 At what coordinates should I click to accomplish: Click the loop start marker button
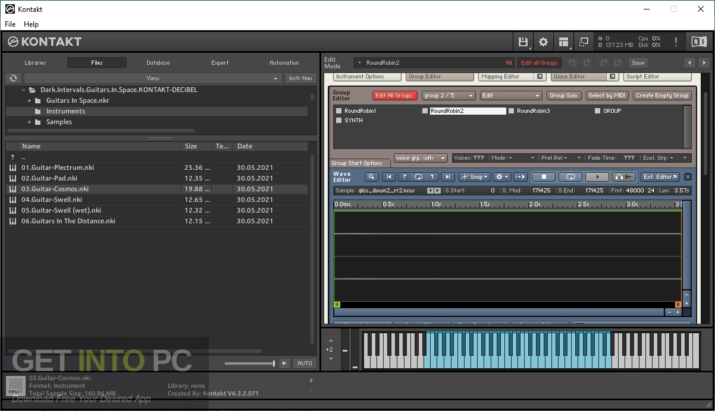click(404, 176)
